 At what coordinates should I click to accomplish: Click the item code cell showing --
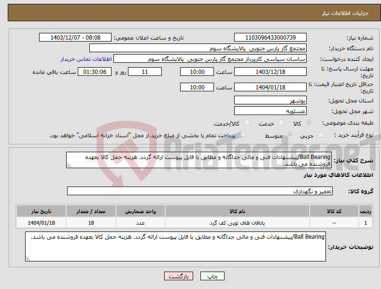[334, 223]
